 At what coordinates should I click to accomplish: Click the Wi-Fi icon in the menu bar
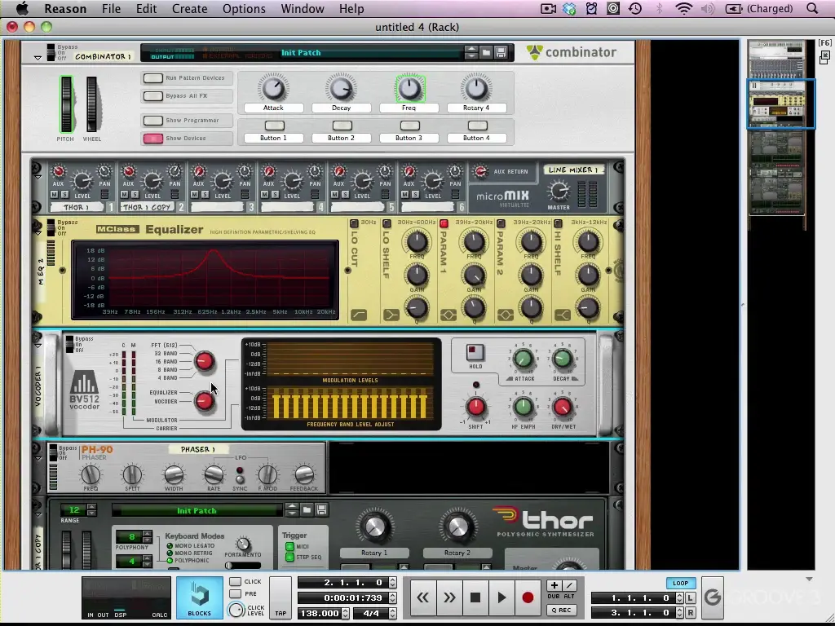pos(683,8)
